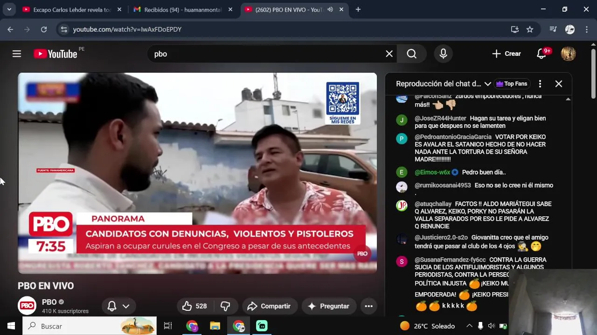This screenshot has width=597, height=335.
Task: Show hidden system tray icons
Action: 469,326
